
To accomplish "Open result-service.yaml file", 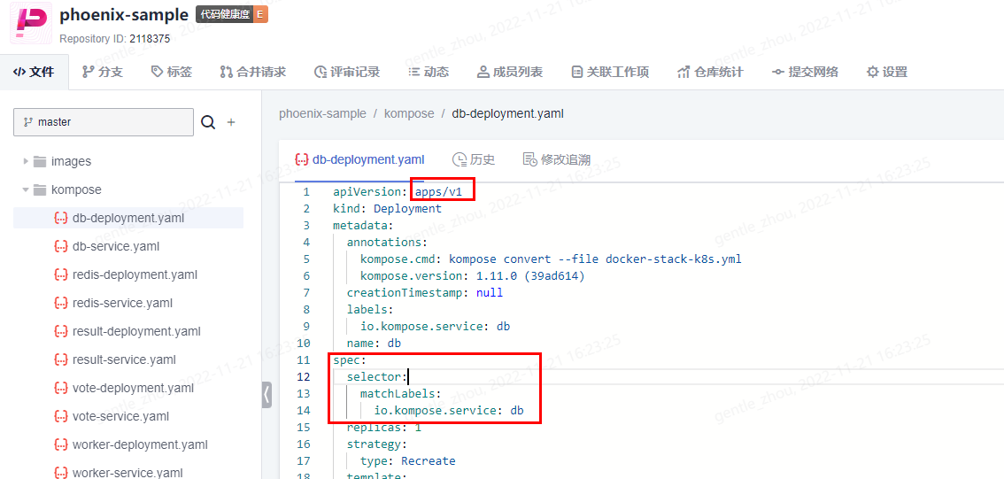I will [124, 359].
